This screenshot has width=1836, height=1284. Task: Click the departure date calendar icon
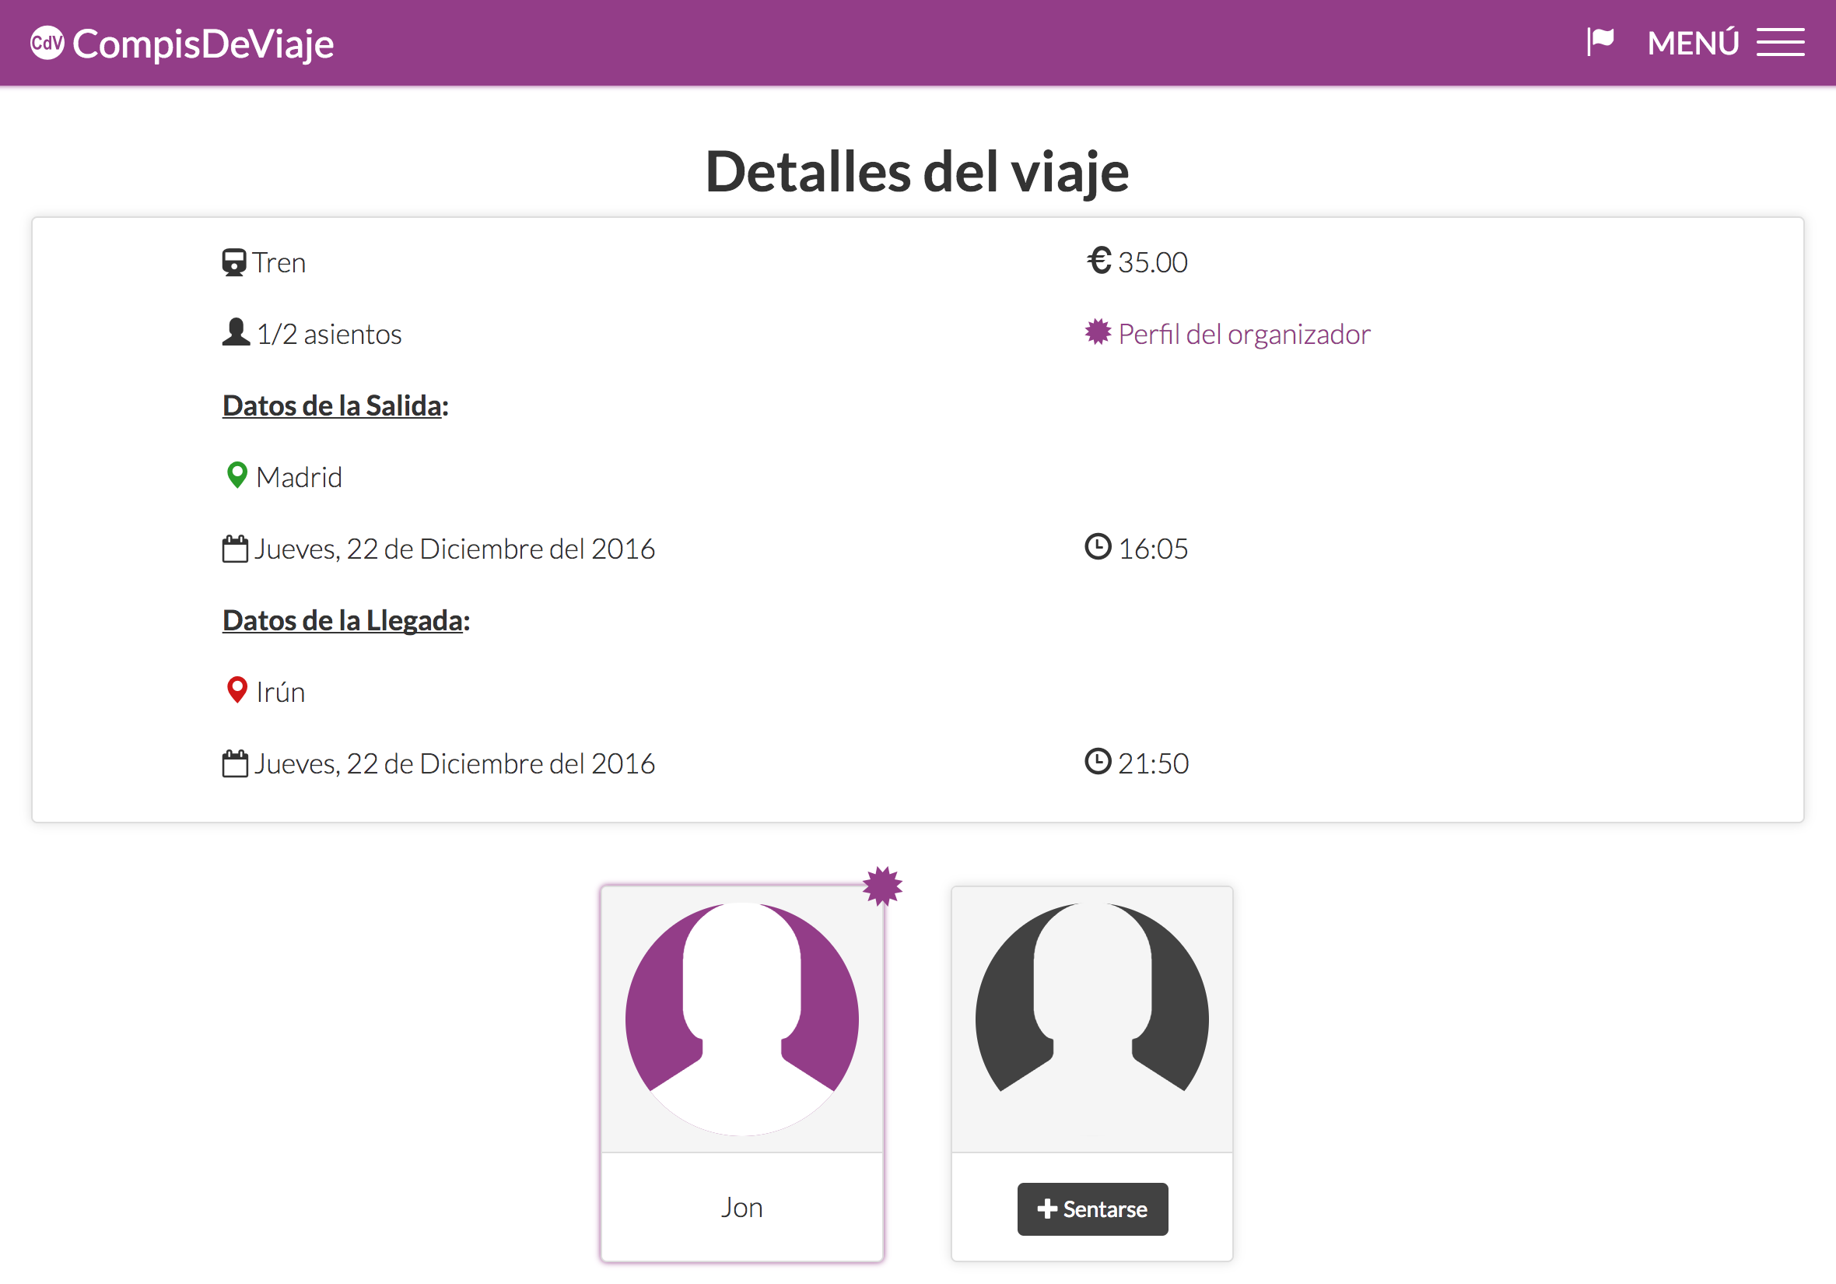234,549
